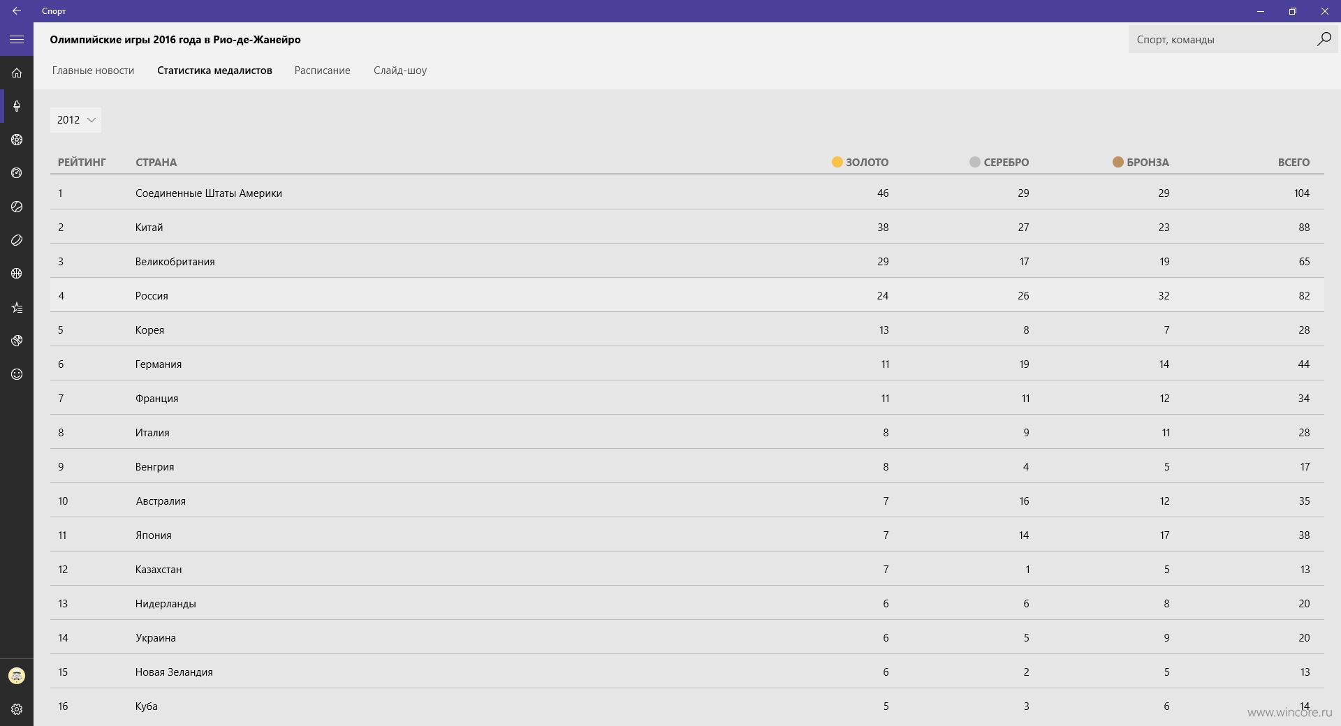Select the Куба row
Screen dimensions: 1341x726
(x=687, y=706)
